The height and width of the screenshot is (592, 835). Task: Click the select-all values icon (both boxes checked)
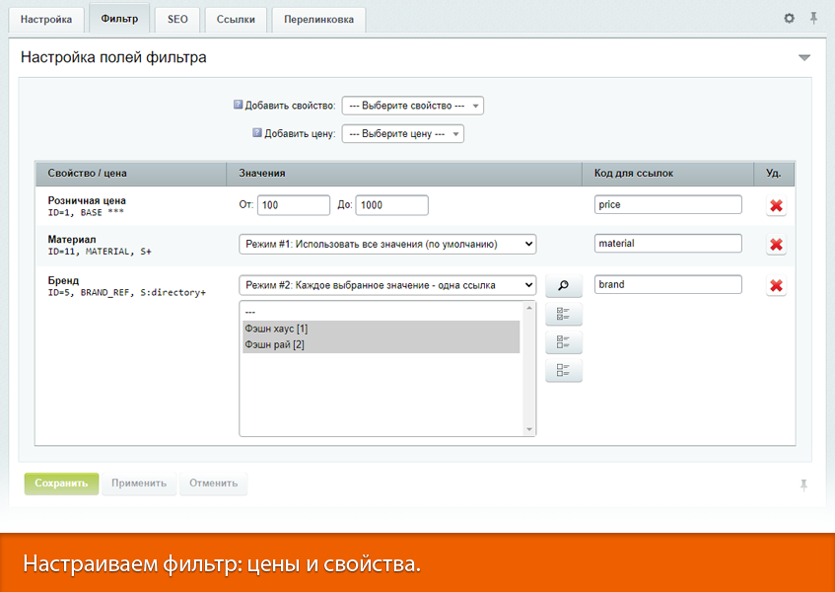(563, 315)
